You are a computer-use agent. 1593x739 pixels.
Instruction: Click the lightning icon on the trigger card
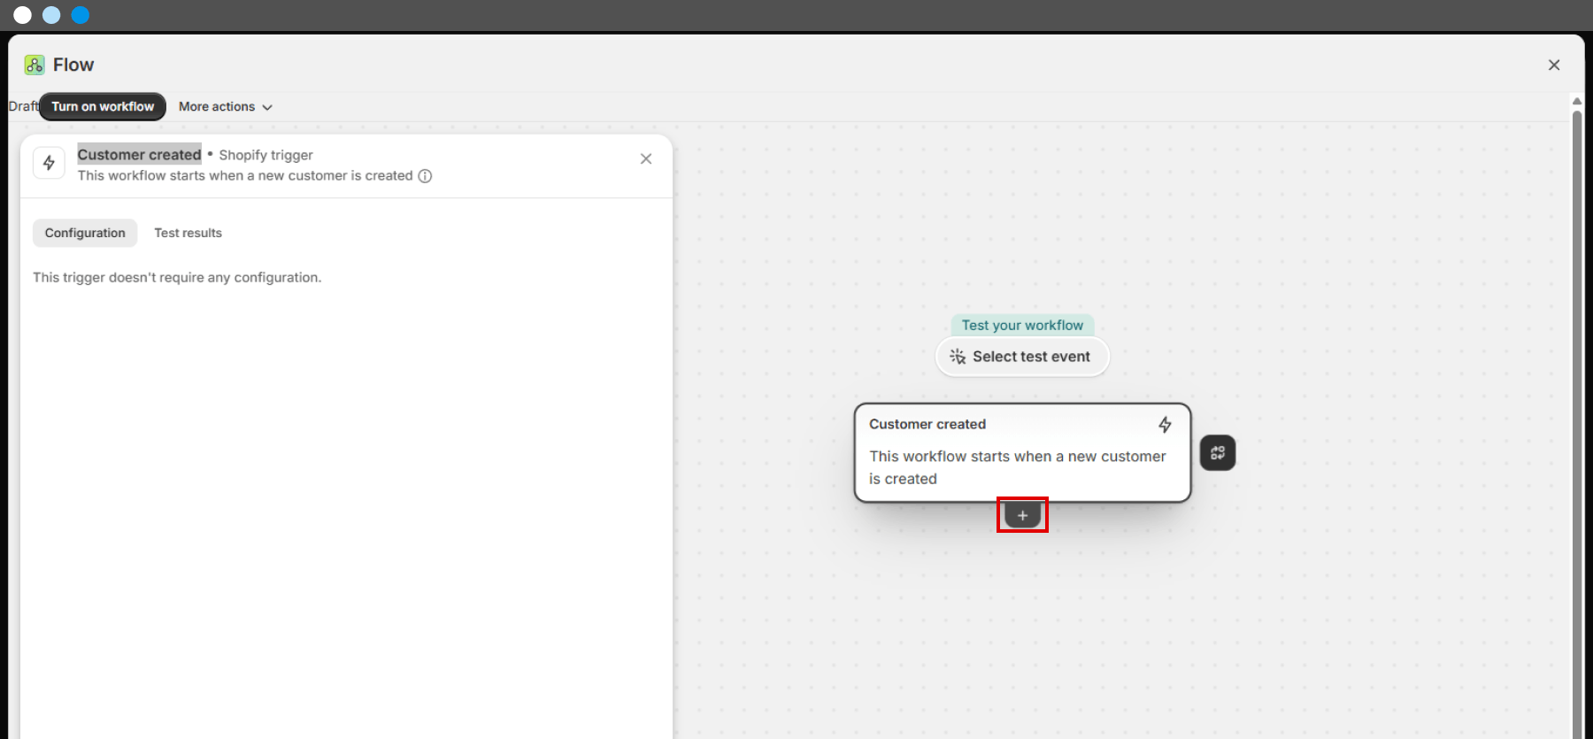(x=1166, y=425)
